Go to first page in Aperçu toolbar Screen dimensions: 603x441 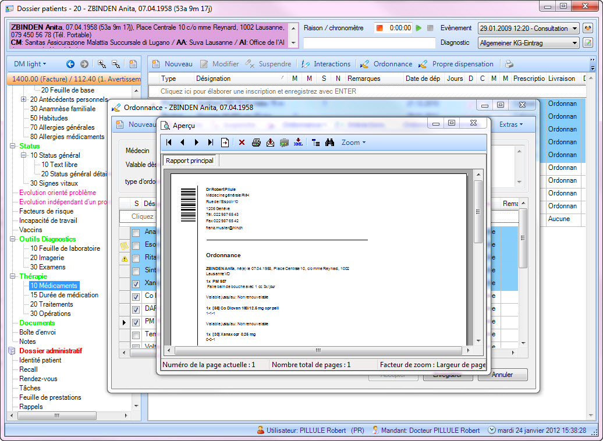[169, 143]
